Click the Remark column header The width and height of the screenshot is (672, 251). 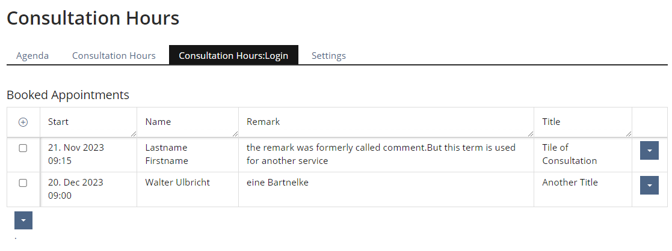(x=264, y=122)
